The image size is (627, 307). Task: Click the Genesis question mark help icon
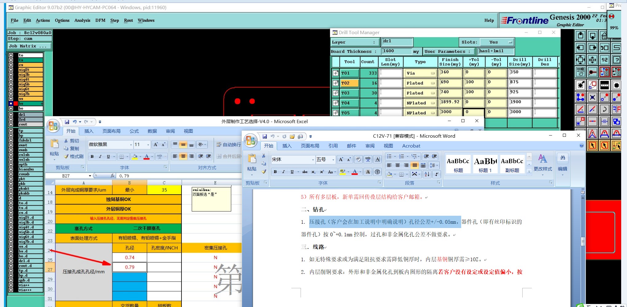coord(616,60)
